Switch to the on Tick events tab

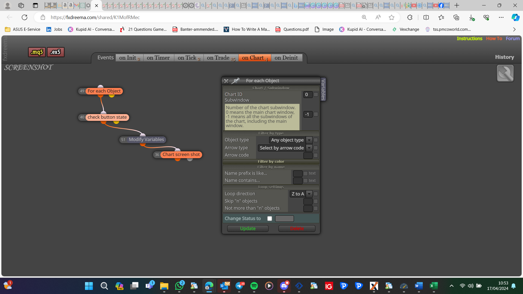[x=189, y=58]
